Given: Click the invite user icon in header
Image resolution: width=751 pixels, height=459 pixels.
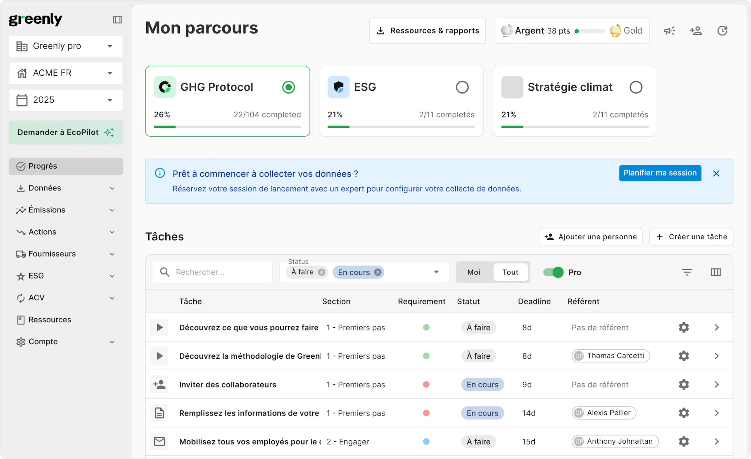Looking at the screenshot, I should [696, 31].
